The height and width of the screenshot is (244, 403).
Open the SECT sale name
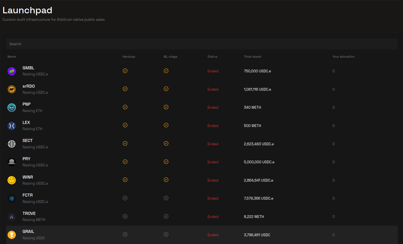[28, 141]
